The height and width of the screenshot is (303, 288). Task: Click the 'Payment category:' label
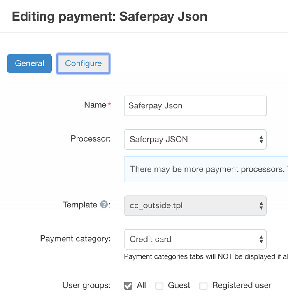pos(75,238)
